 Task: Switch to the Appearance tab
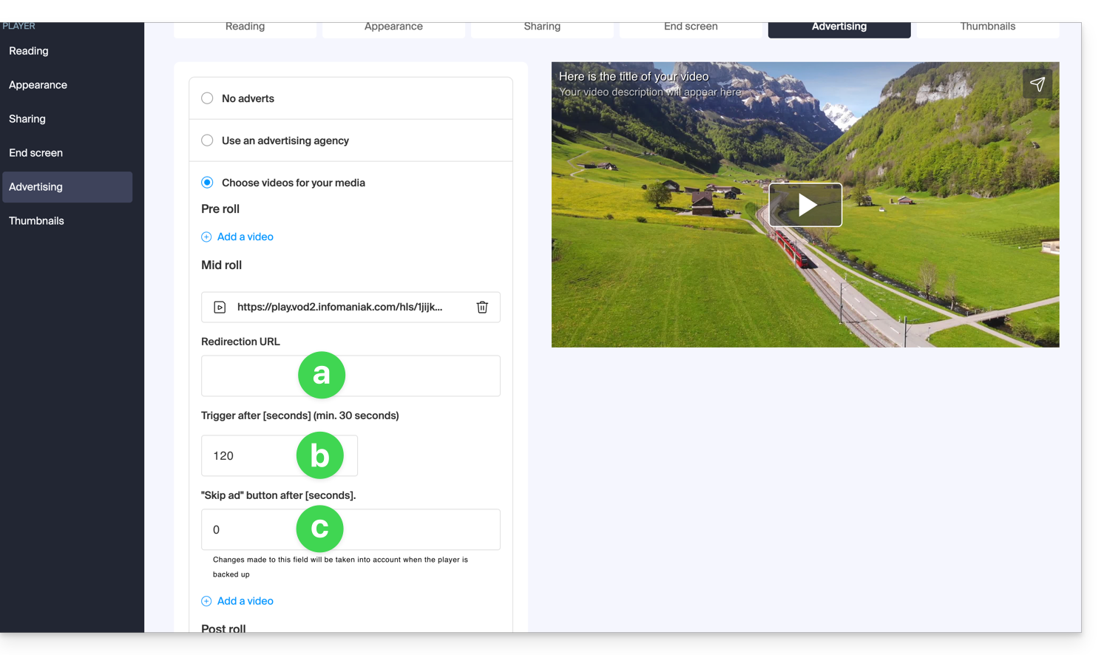(x=393, y=27)
